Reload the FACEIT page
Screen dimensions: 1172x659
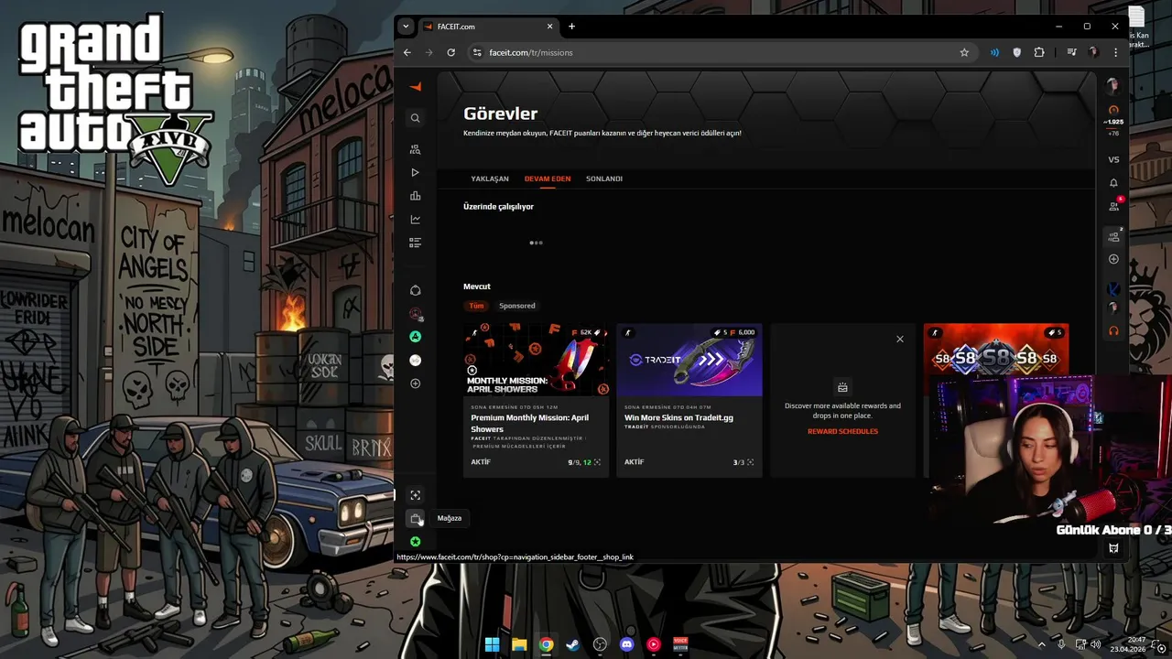tap(450, 52)
